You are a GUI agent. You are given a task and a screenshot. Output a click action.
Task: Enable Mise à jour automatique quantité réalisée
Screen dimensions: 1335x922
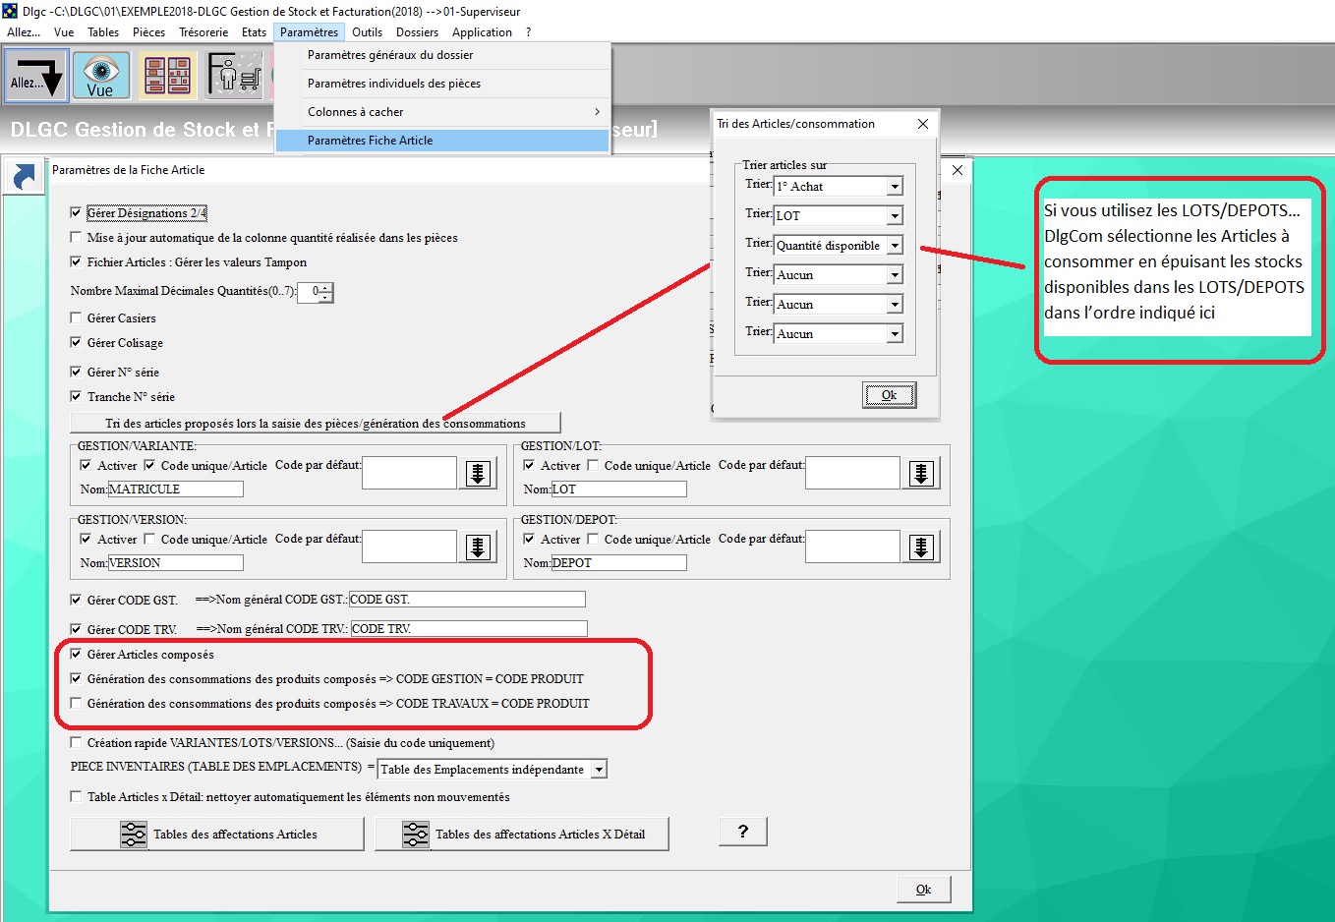[x=76, y=237]
